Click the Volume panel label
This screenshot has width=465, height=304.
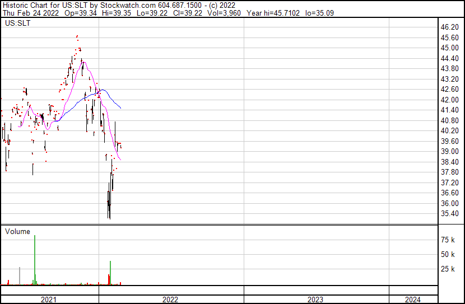tap(17, 231)
